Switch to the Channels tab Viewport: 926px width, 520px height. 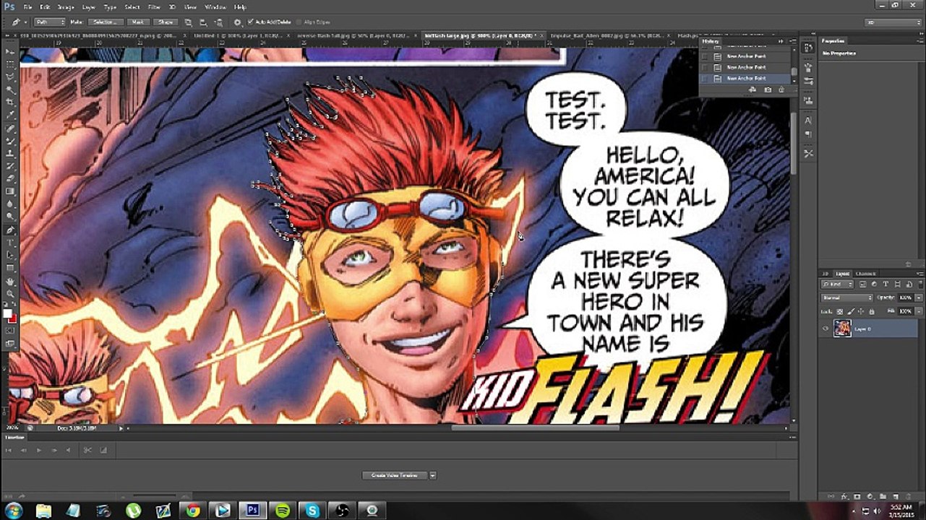[x=865, y=274]
